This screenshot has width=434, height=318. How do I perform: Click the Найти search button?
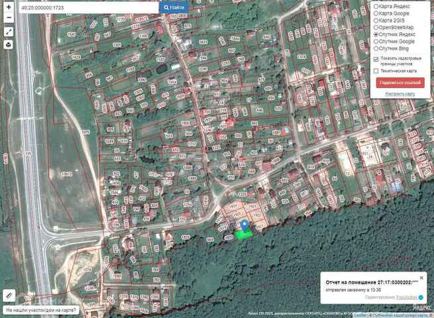click(x=174, y=7)
